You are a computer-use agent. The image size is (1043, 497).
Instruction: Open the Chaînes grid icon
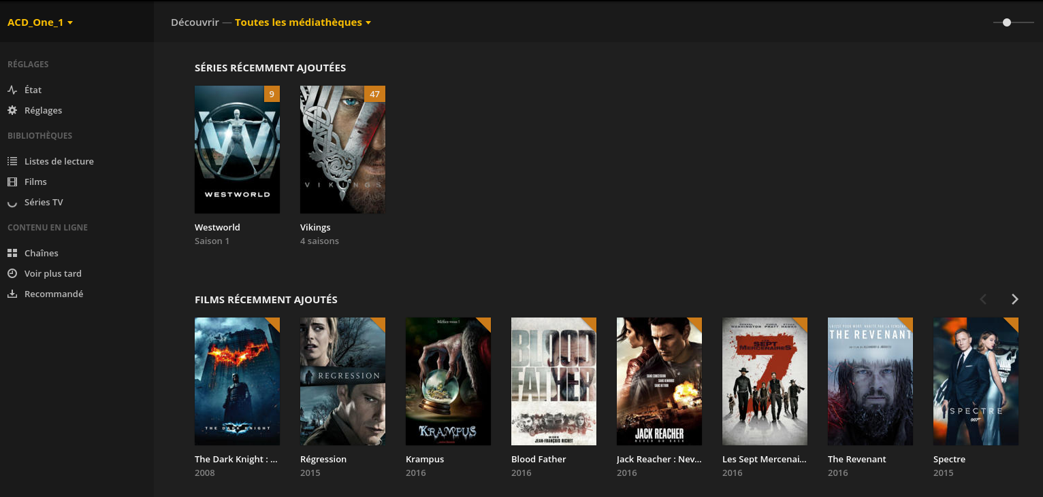click(x=12, y=253)
